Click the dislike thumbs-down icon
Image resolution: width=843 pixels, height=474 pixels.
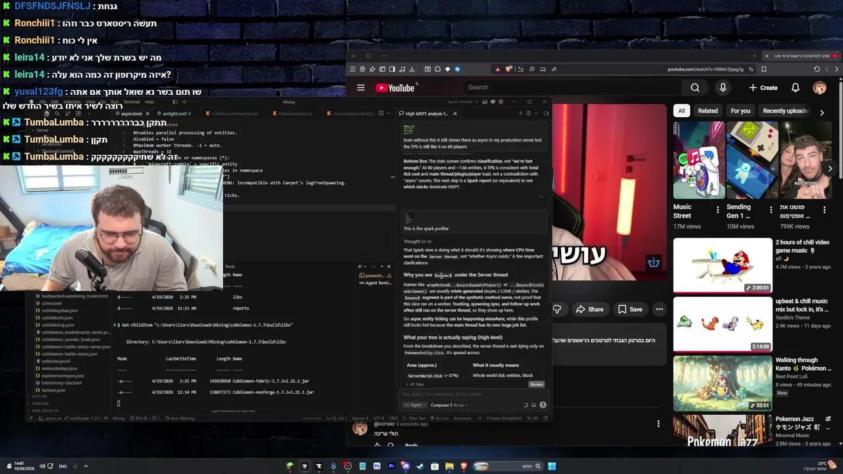coord(557,309)
